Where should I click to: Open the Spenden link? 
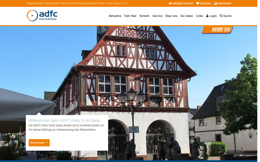(x=204, y=3)
